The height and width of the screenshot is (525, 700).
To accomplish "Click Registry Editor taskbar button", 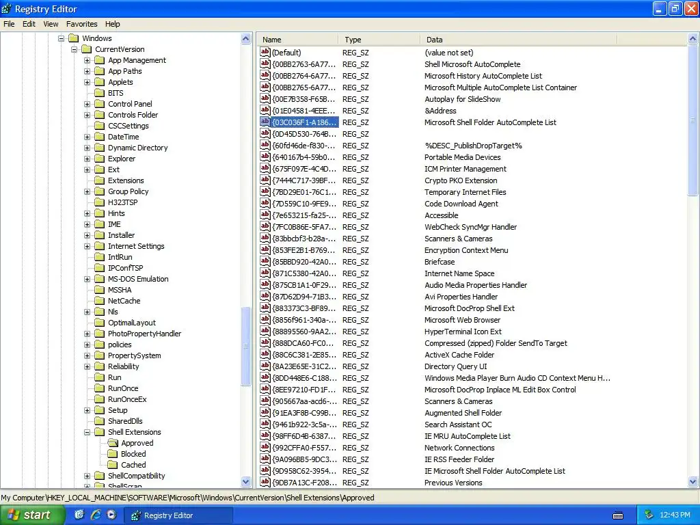I will click(x=178, y=515).
